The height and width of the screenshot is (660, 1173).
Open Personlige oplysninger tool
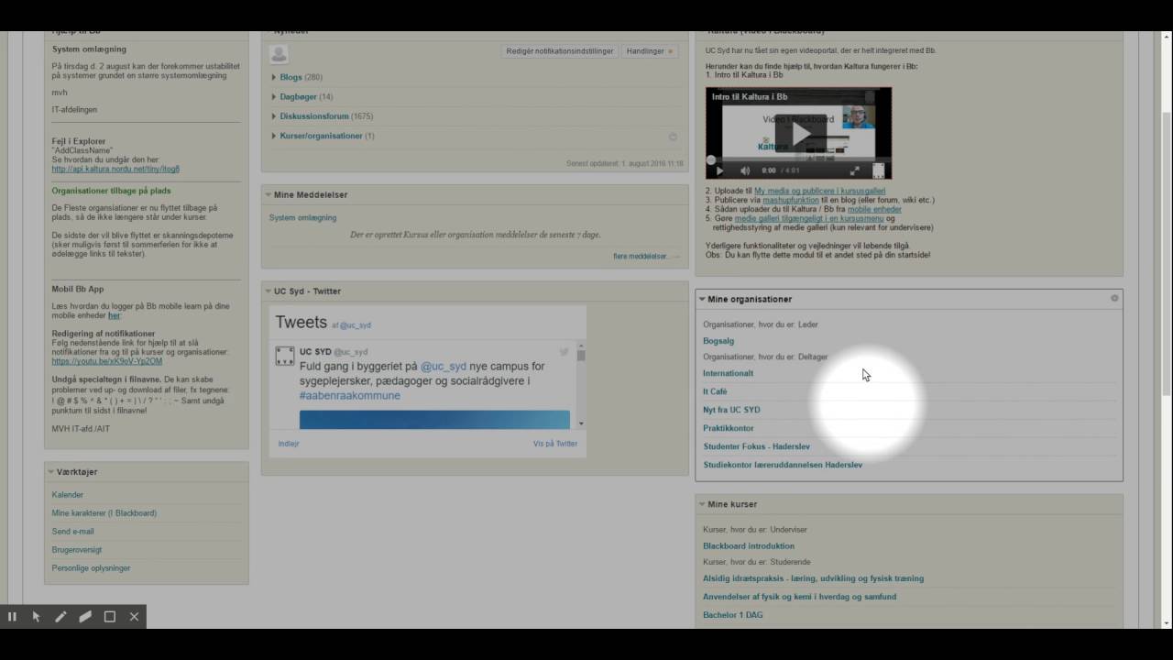coord(91,568)
